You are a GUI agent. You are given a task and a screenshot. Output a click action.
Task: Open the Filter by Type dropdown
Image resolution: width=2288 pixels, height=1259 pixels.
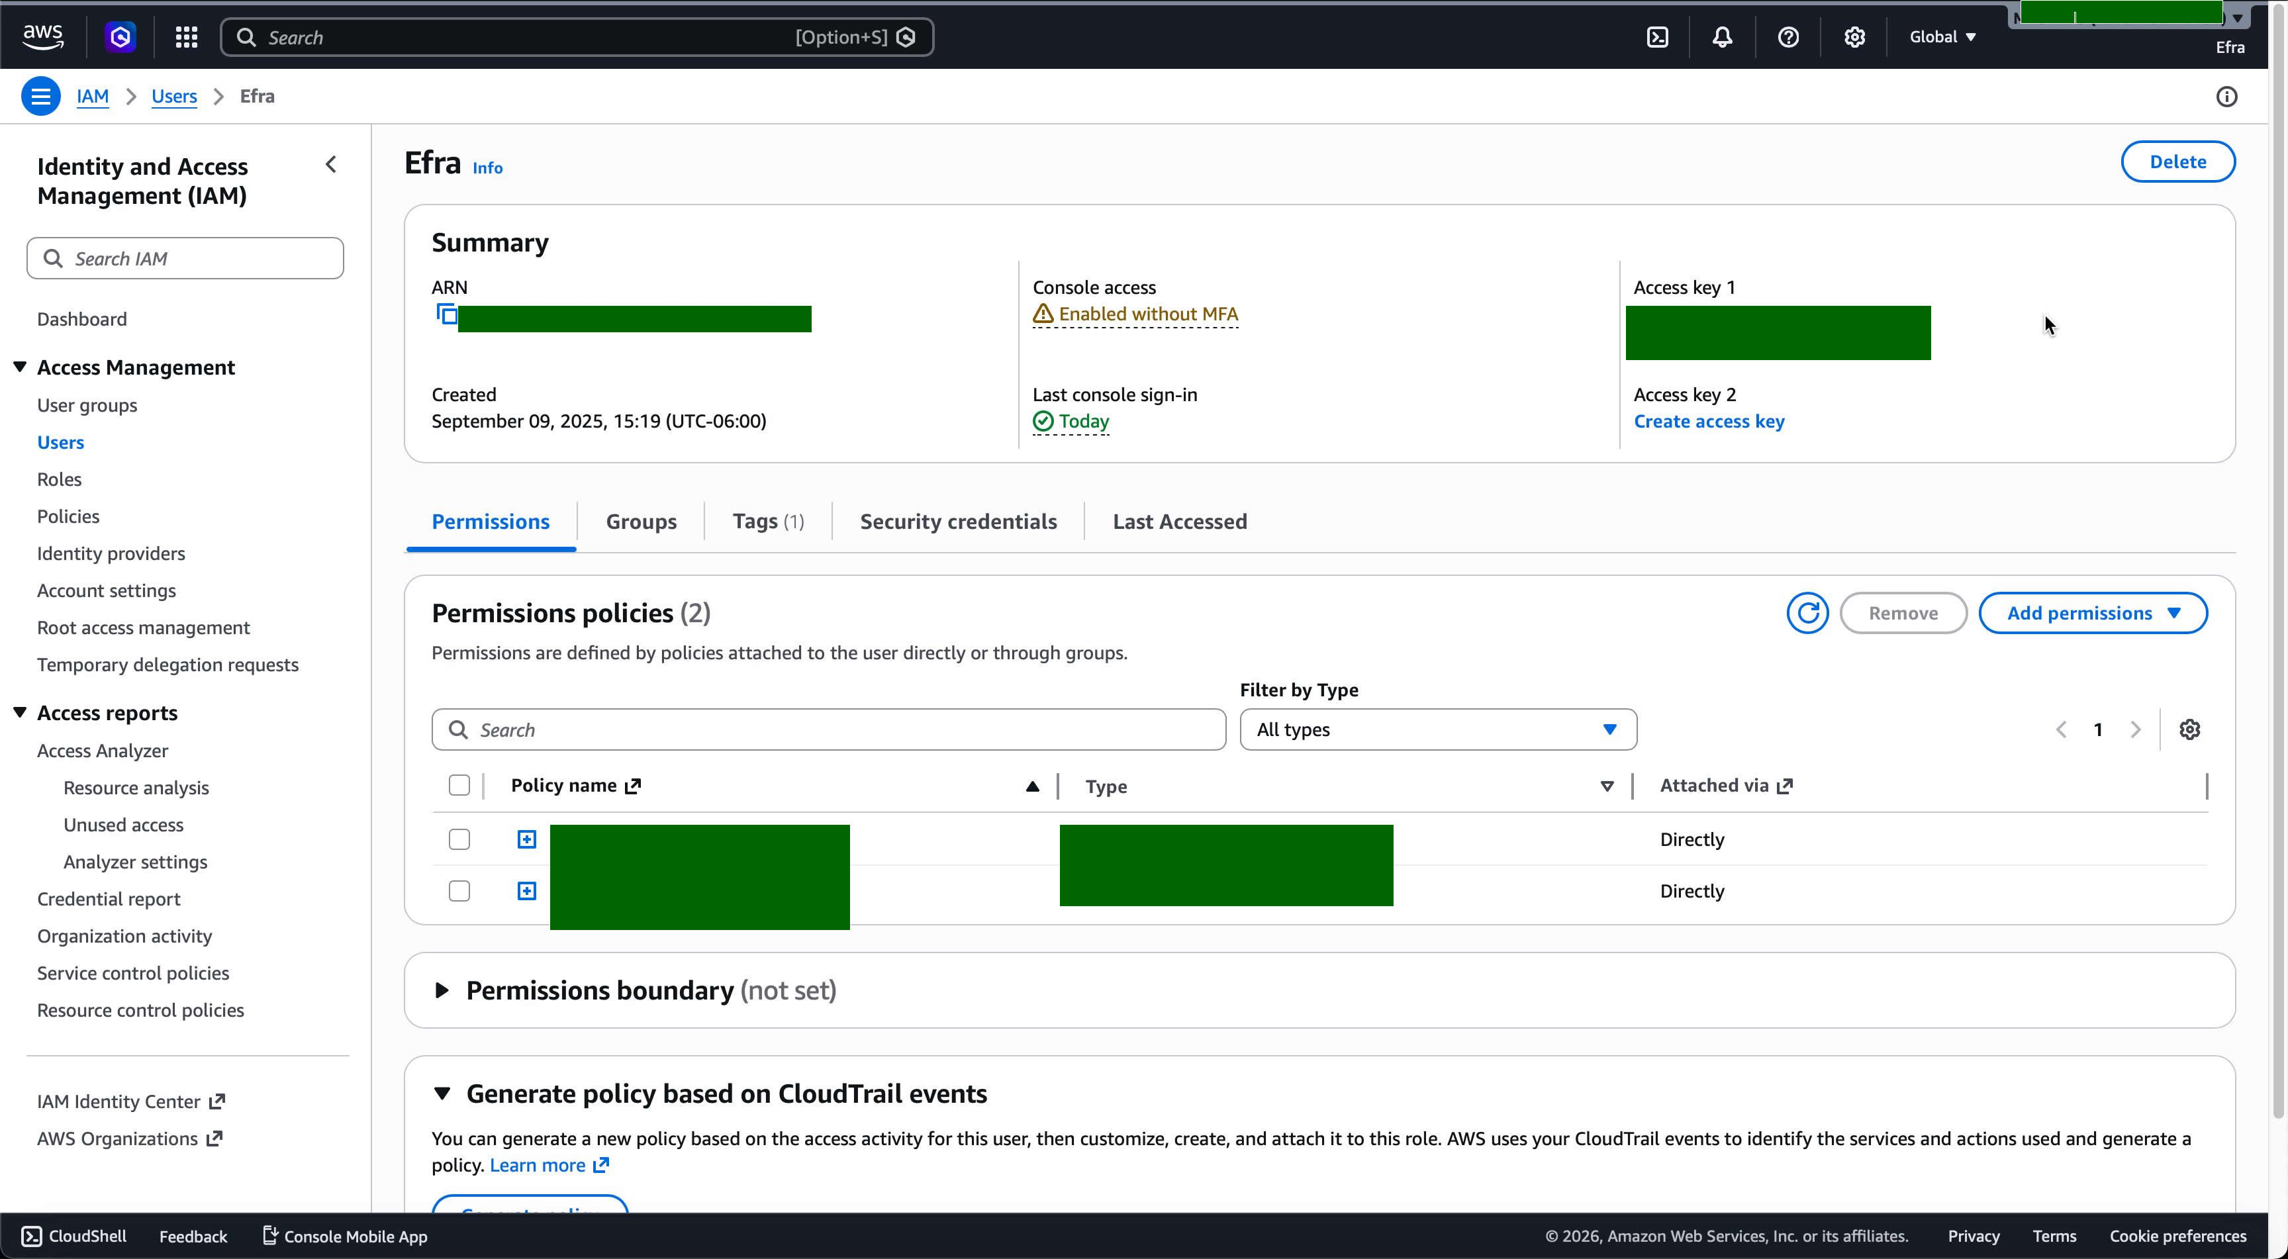coord(1437,730)
